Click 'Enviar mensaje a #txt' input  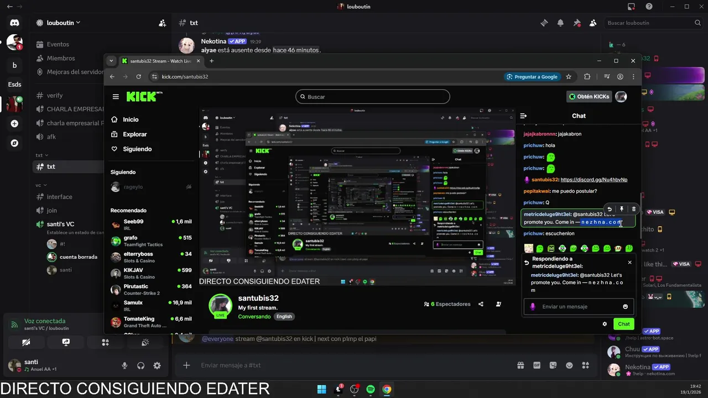pos(354,365)
